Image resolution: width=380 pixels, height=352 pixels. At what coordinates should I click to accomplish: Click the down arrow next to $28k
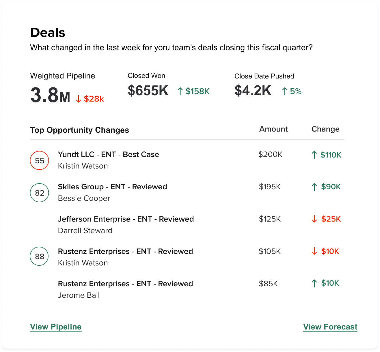pyautogui.click(x=78, y=98)
